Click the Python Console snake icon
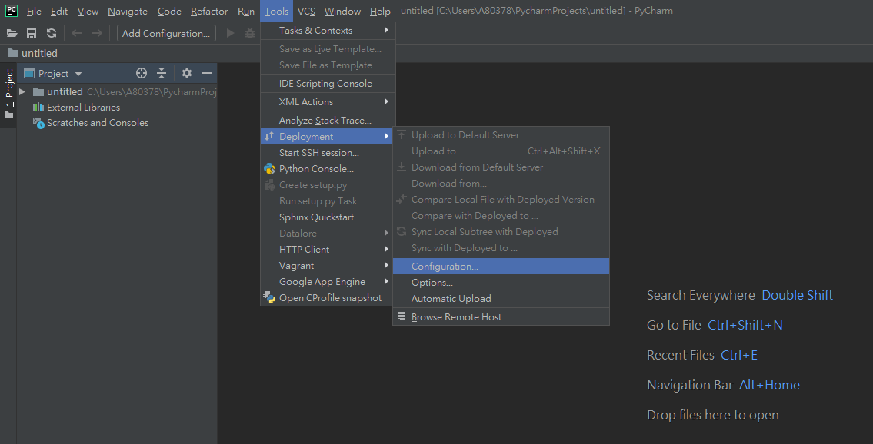 click(x=269, y=169)
